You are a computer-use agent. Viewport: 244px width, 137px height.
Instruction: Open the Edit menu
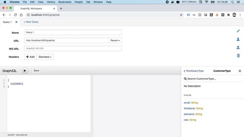tap(32, 2)
